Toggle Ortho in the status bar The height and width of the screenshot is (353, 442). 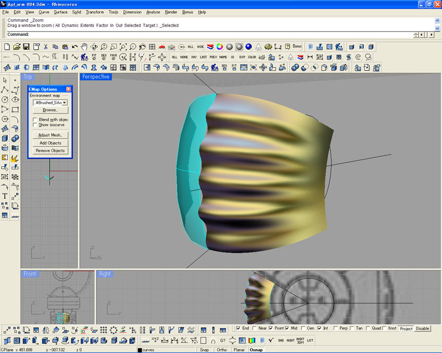(222, 350)
